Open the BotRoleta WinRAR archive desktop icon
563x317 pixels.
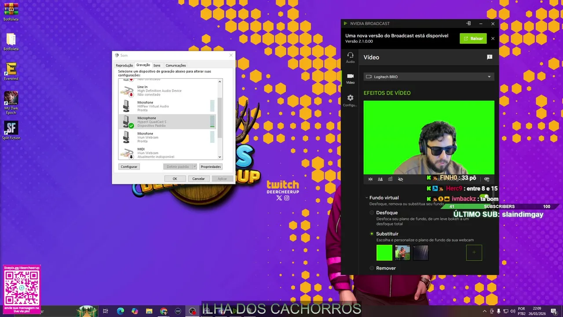coord(11,12)
